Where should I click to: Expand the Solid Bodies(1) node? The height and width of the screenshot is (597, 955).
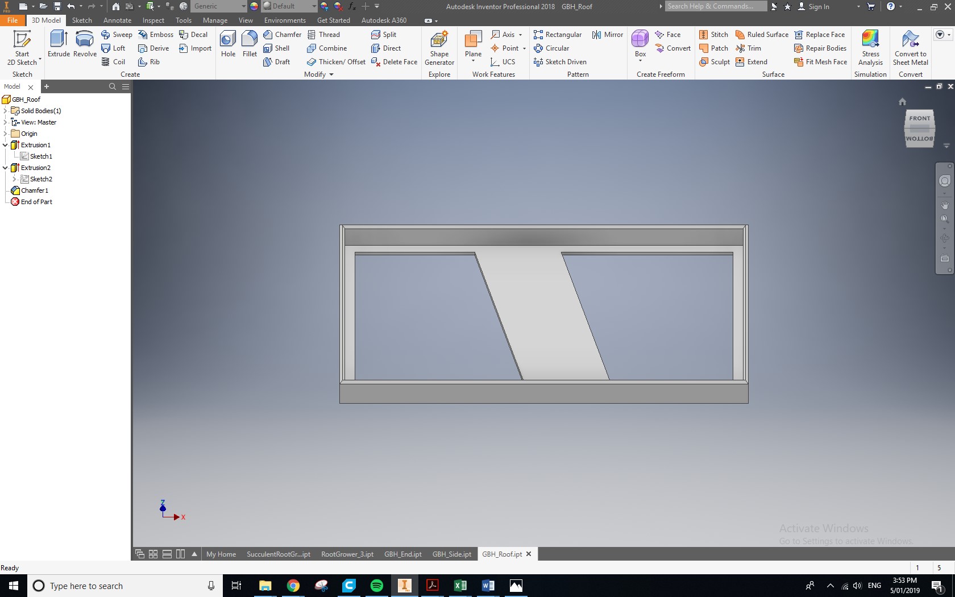click(6, 111)
